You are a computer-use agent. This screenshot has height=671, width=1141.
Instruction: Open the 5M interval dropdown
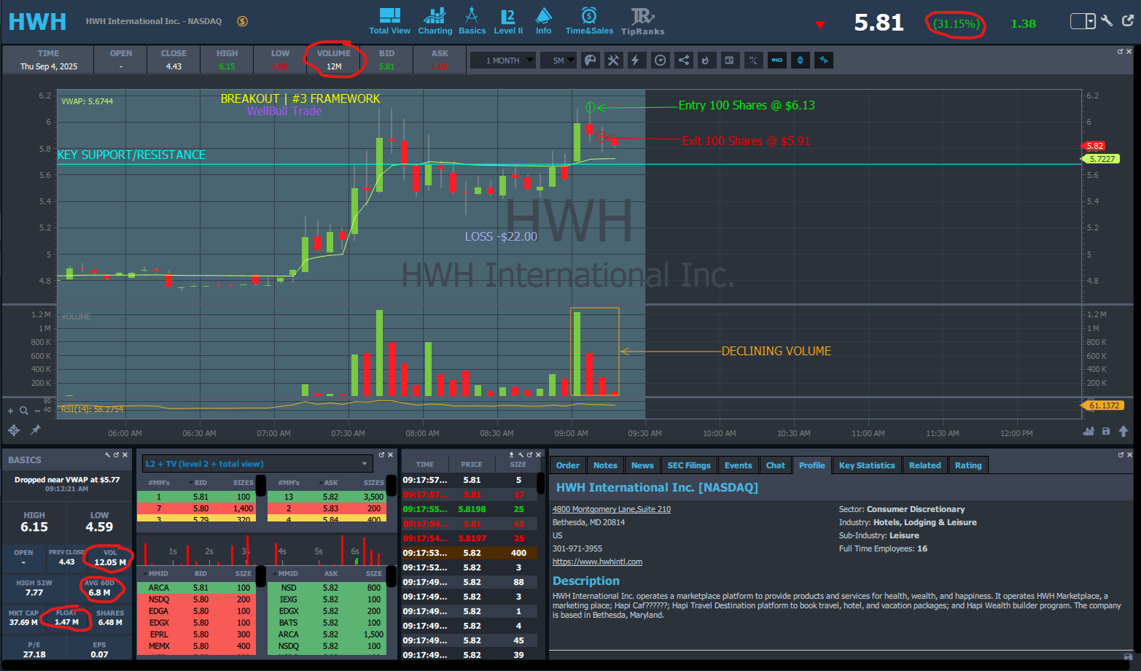coord(558,61)
